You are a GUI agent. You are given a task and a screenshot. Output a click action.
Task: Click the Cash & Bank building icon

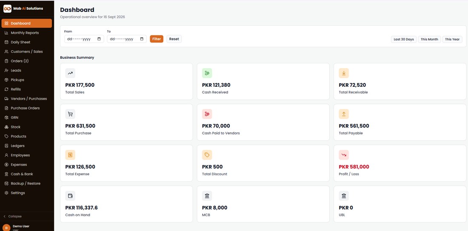coord(6,174)
